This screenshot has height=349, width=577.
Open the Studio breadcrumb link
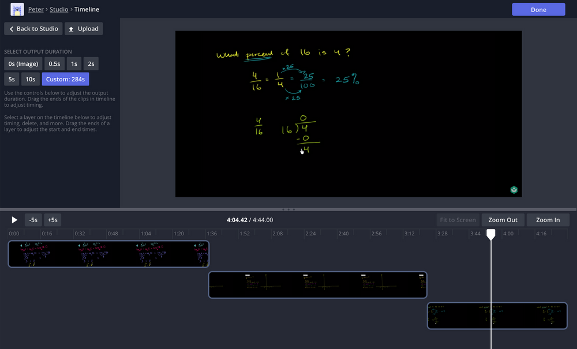(x=59, y=9)
